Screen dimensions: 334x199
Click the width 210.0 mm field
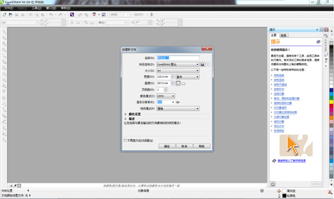164,77
